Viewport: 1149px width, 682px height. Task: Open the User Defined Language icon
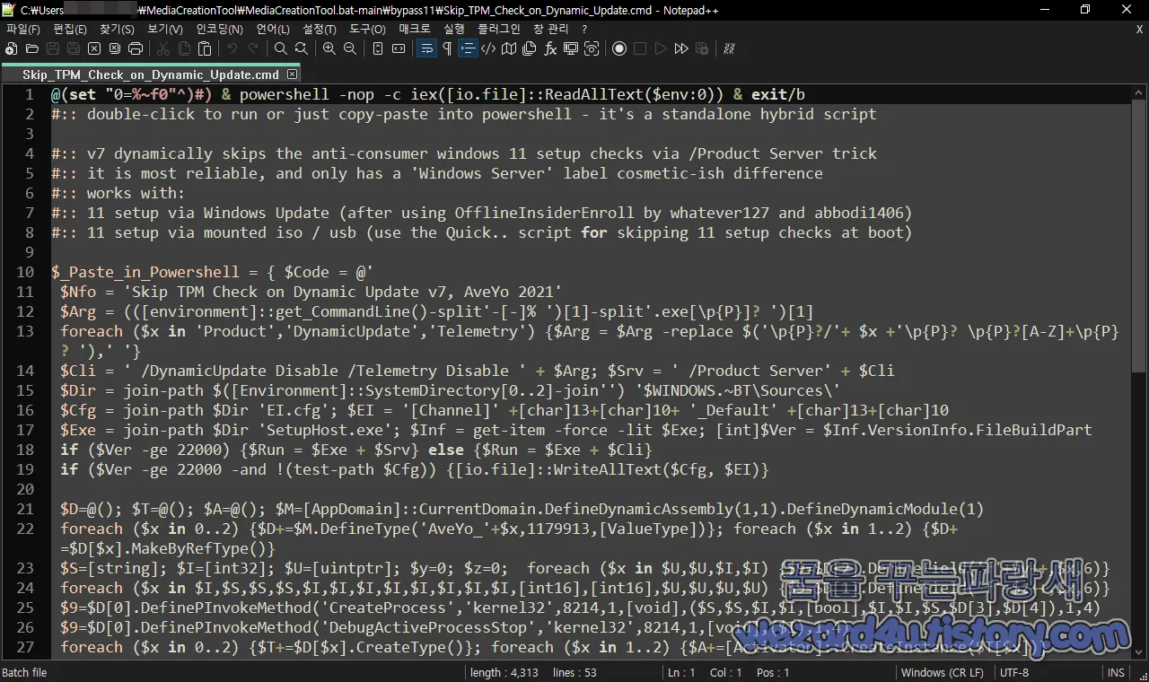coord(488,48)
